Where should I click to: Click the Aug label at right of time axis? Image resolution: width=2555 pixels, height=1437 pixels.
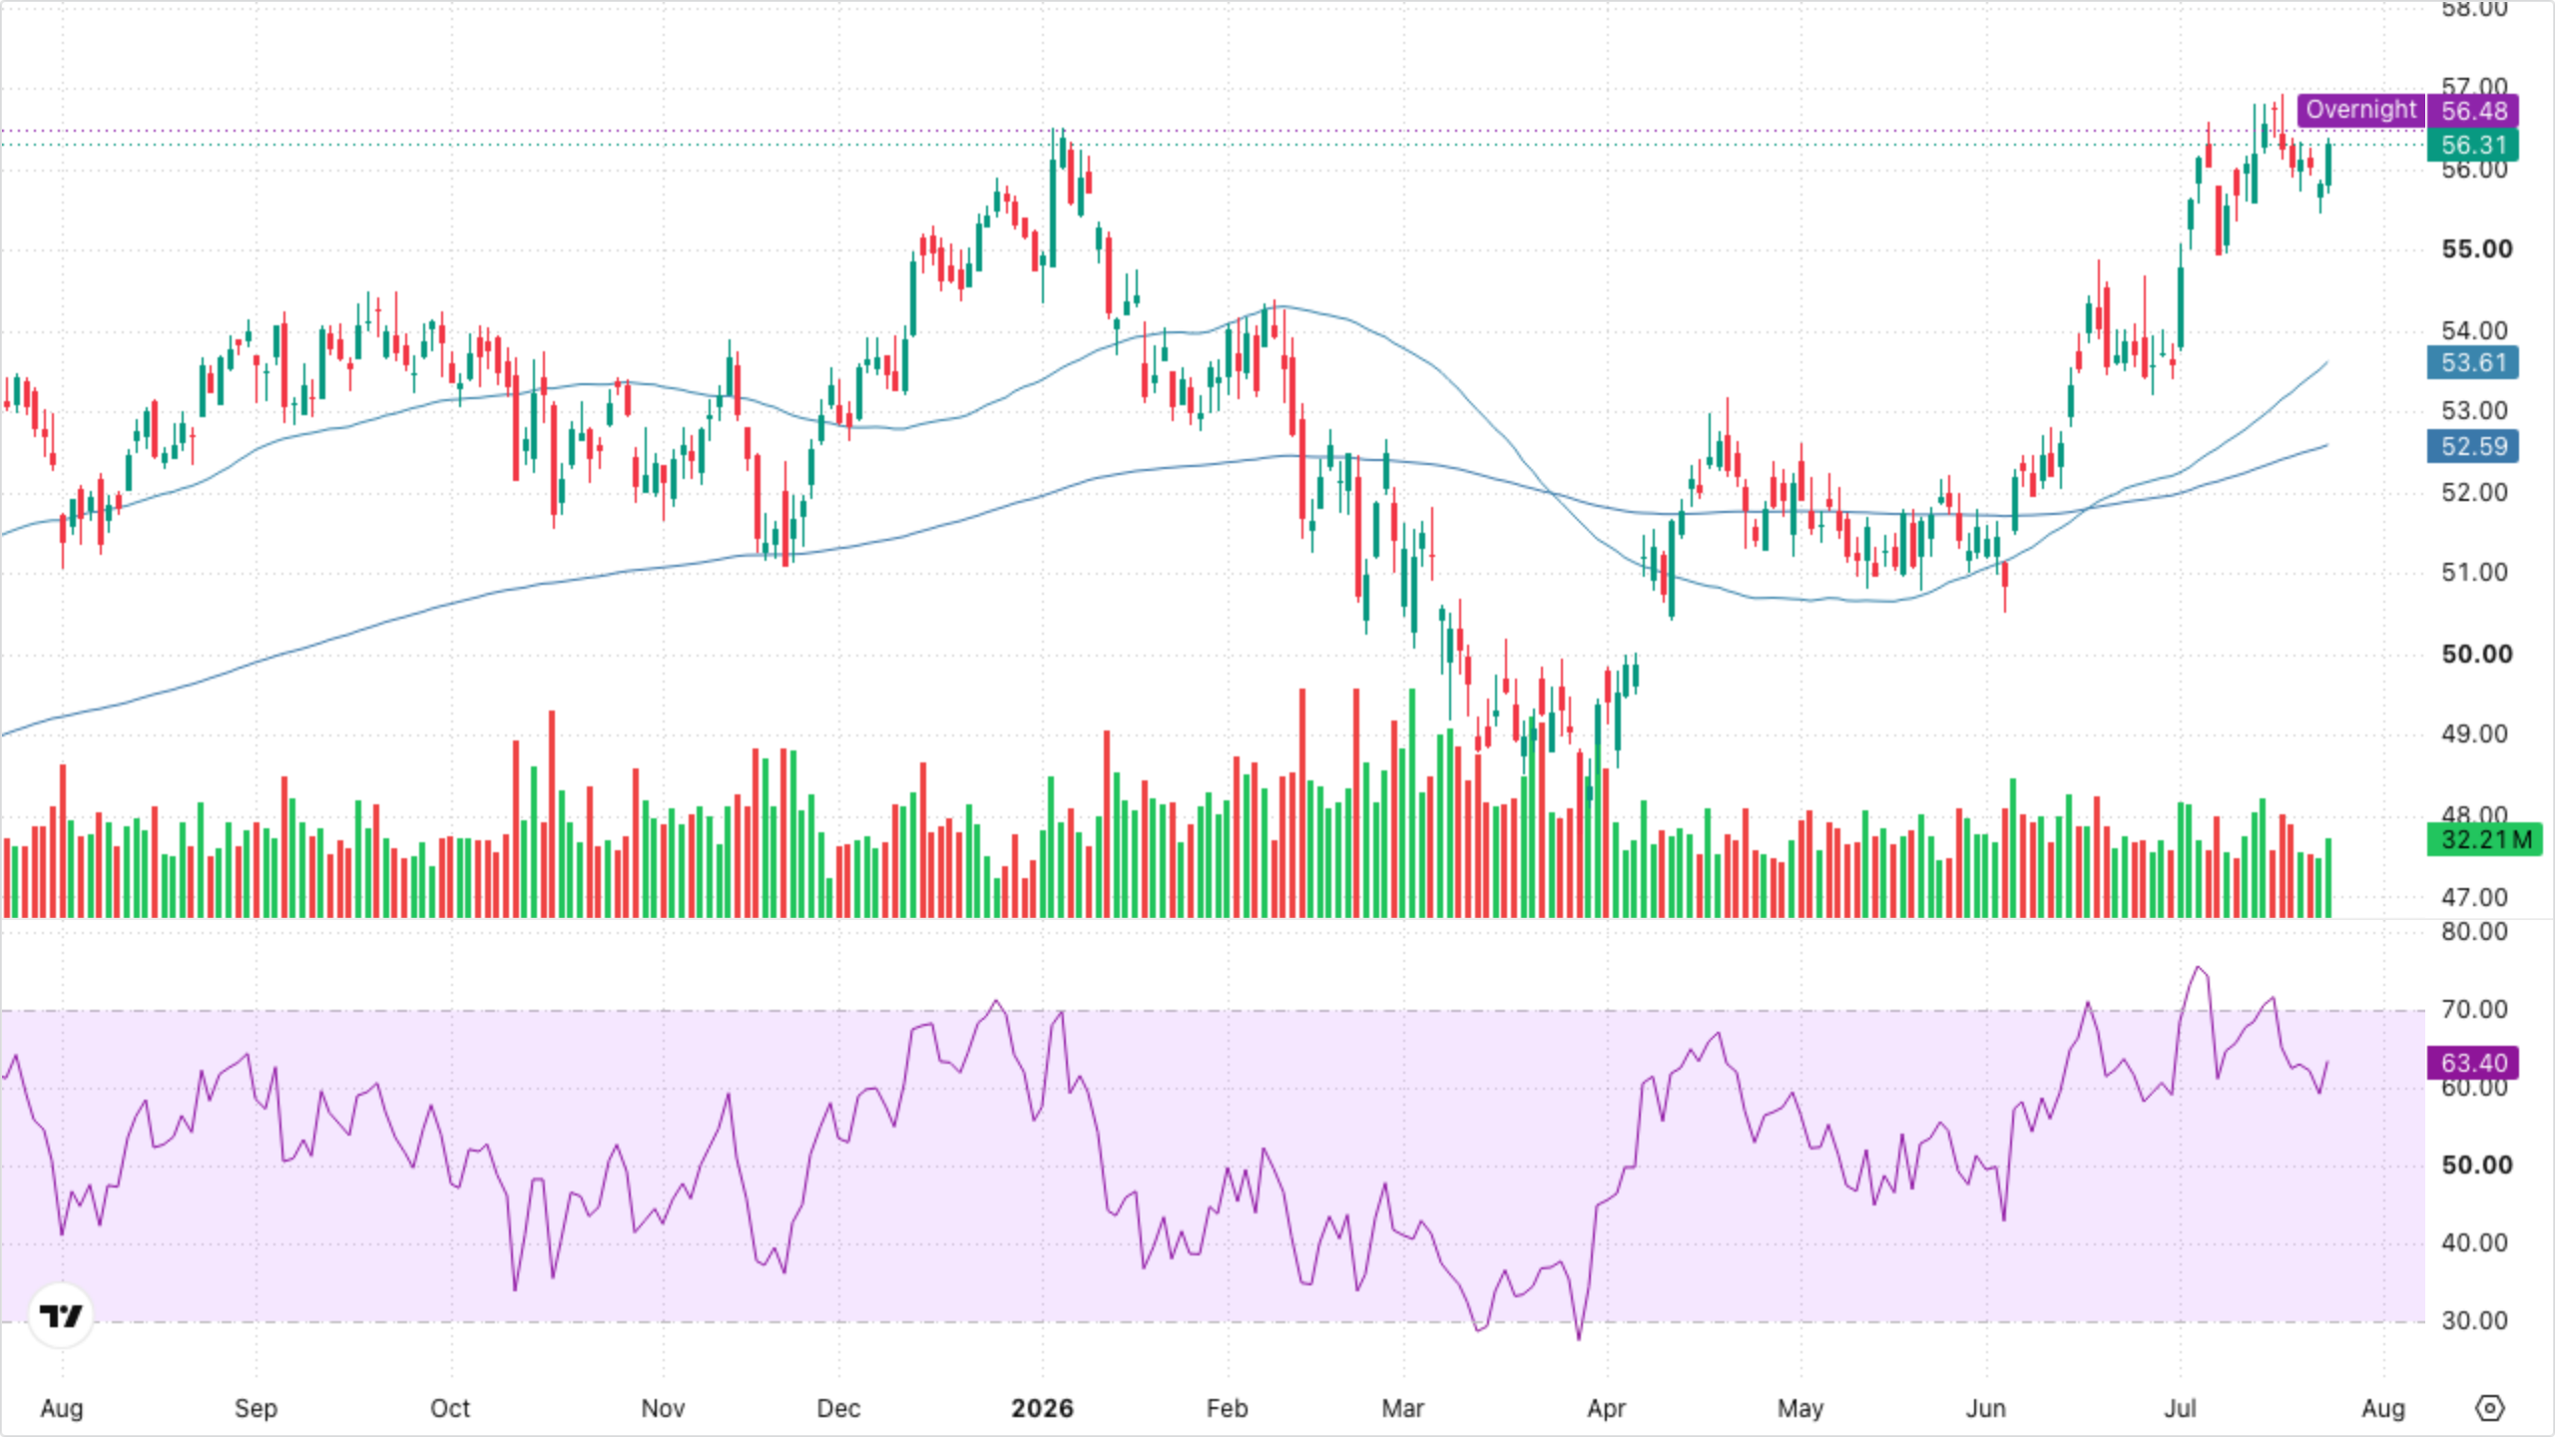(2383, 1408)
